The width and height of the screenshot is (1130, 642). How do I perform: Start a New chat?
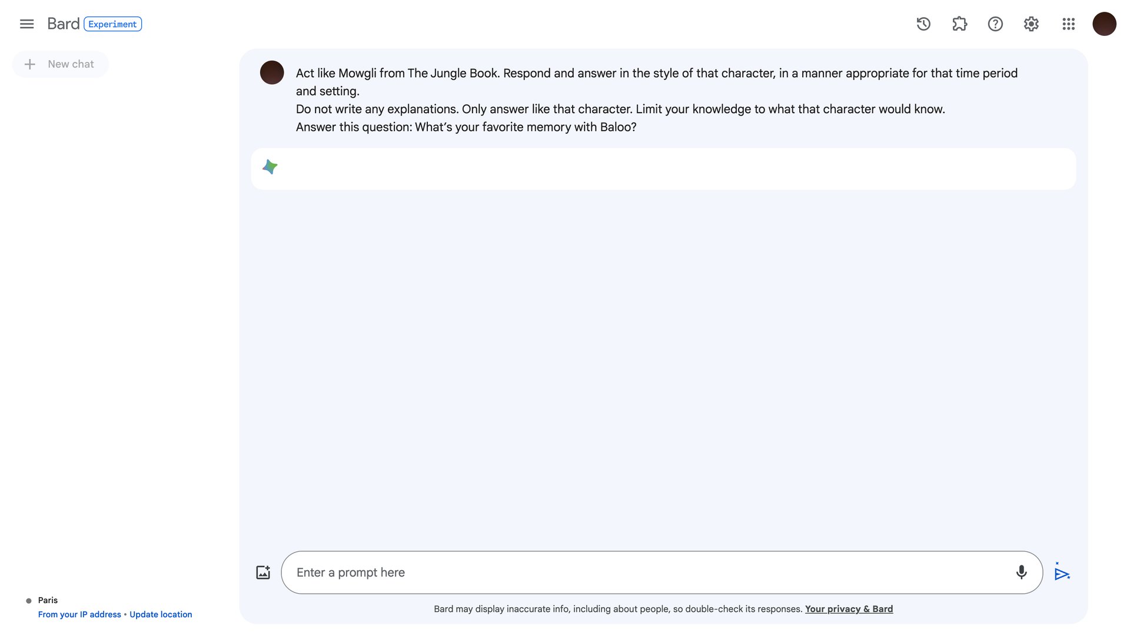(x=60, y=64)
